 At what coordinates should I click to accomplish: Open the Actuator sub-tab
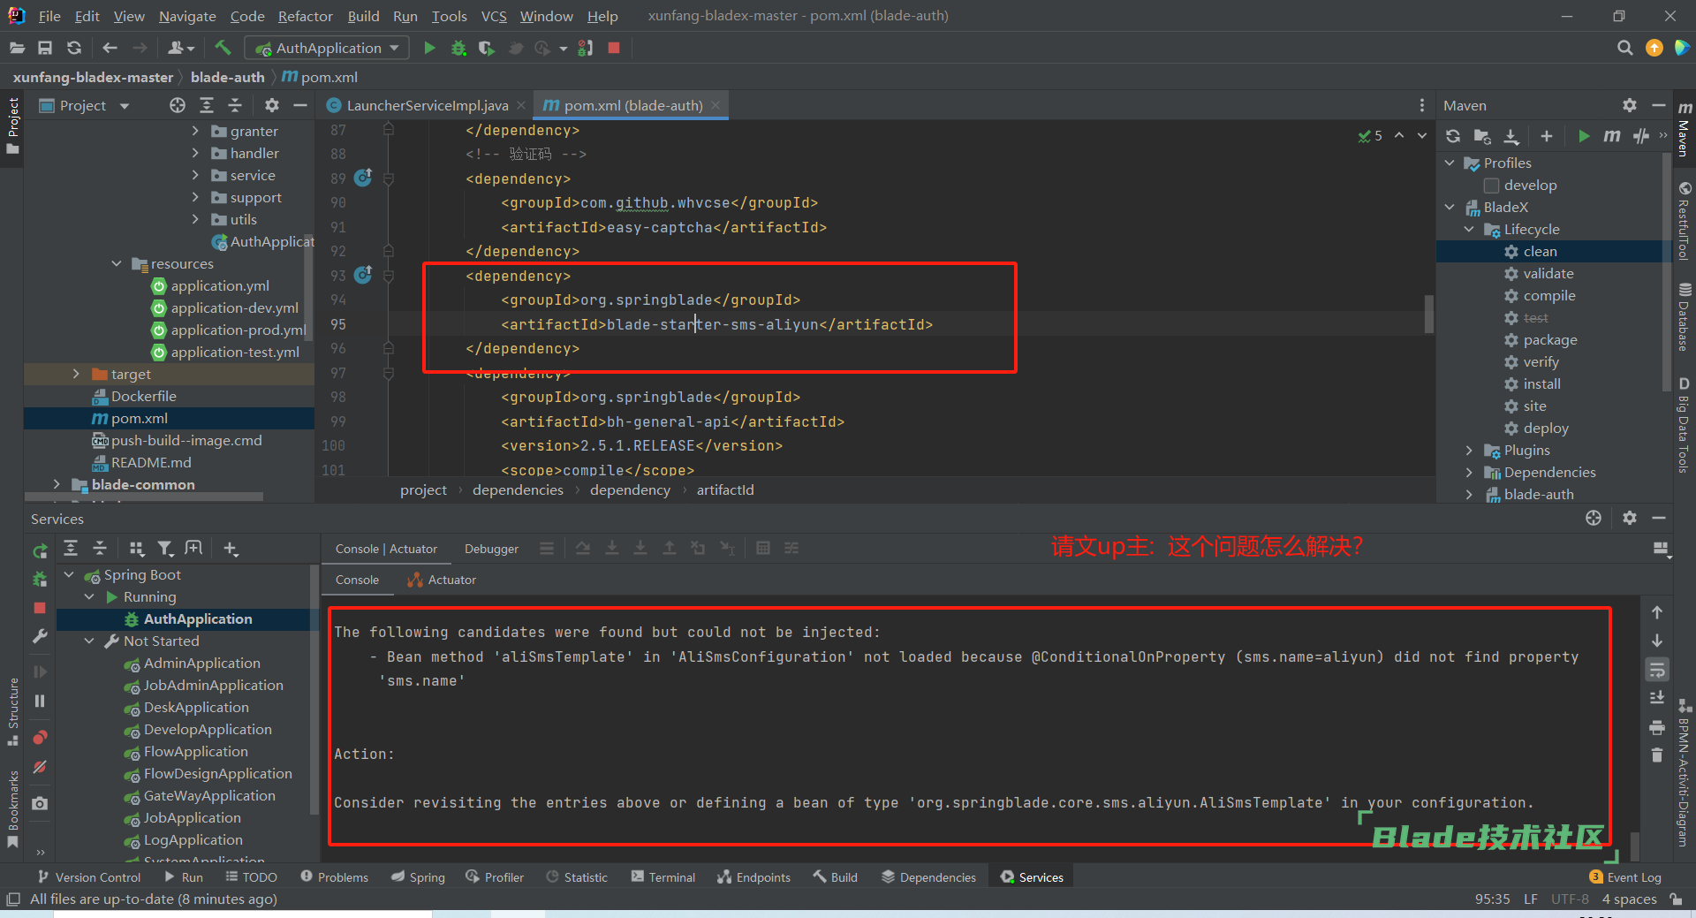pos(442,580)
